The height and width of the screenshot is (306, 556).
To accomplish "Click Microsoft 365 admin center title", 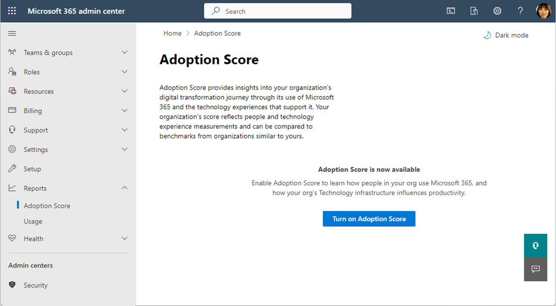I will pyautogui.click(x=76, y=11).
